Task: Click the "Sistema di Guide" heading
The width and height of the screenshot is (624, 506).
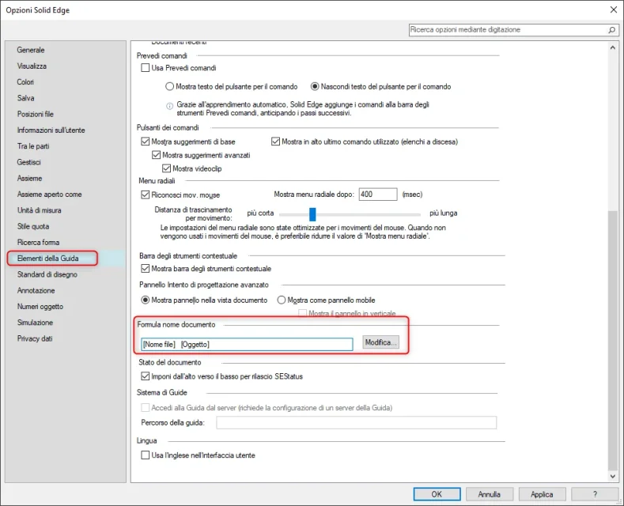Action: click(x=161, y=393)
